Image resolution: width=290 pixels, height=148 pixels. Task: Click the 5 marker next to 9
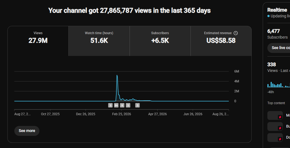pyautogui.click(x=128, y=106)
